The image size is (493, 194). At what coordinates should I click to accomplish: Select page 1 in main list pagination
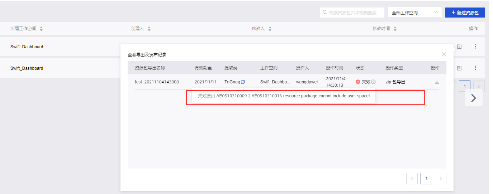pyautogui.click(x=465, y=86)
